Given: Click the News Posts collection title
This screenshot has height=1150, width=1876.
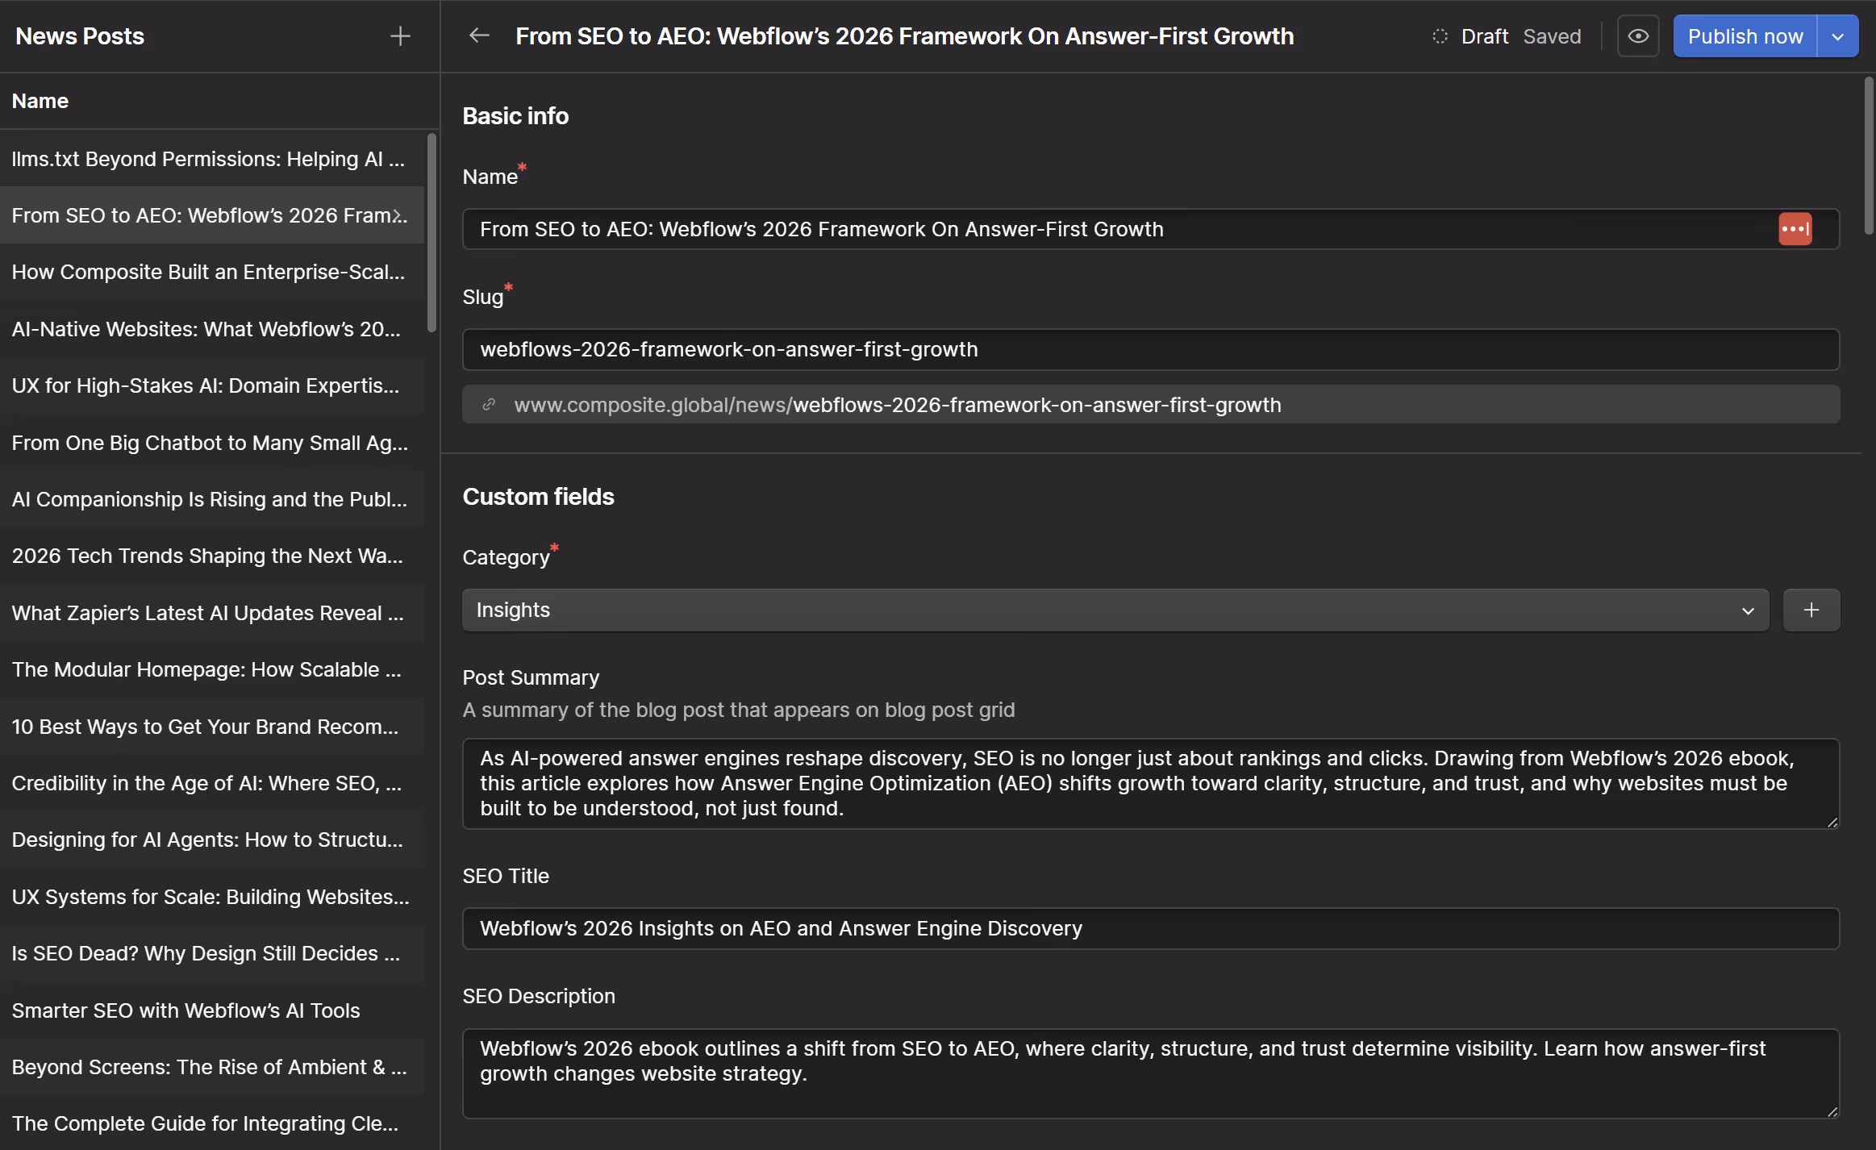Looking at the screenshot, I should [x=80, y=36].
